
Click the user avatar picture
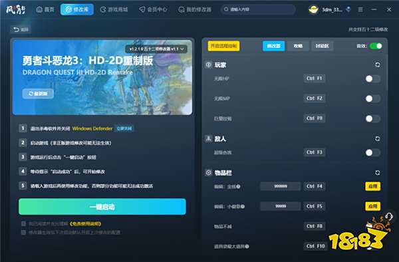click(x=313, y=10)
